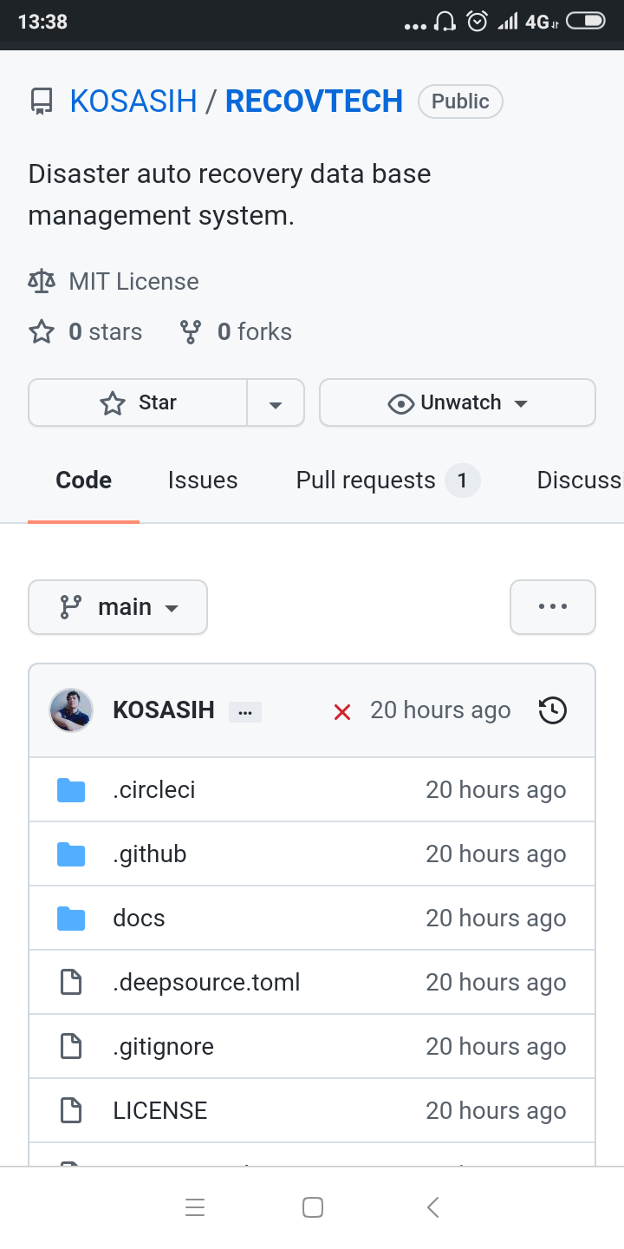Screen dimensions: 624x1249
Task: Tap the Public visibility badge
Action: (x=460, y=101)
